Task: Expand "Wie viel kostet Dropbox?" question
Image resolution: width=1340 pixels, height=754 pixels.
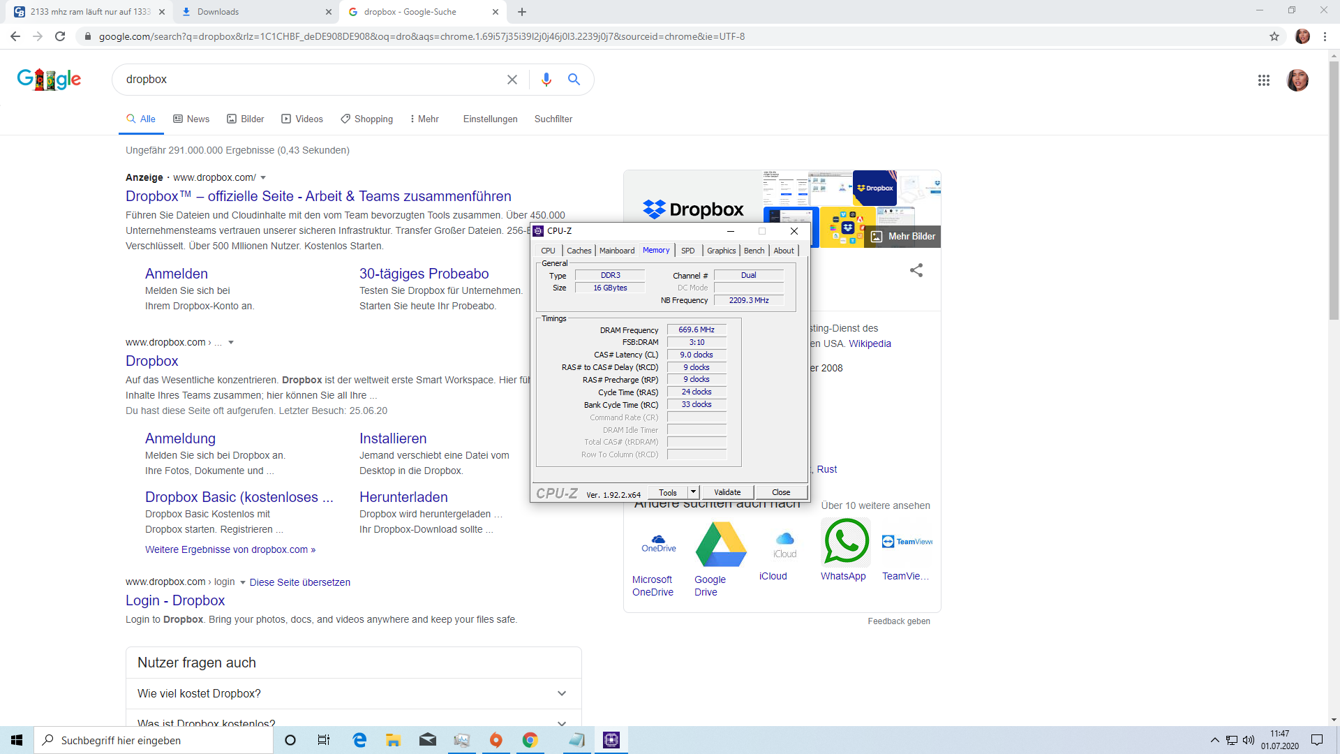Action: coord(562,693)
